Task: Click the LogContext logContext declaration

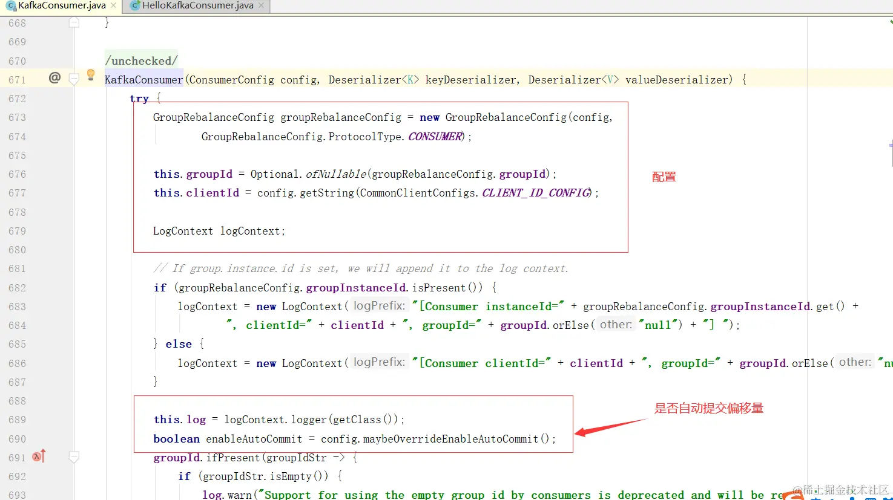Action: (x=219, y=231)
